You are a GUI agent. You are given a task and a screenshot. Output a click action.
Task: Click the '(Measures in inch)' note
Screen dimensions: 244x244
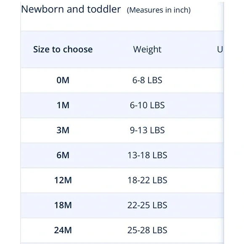[x=159, y=10]
